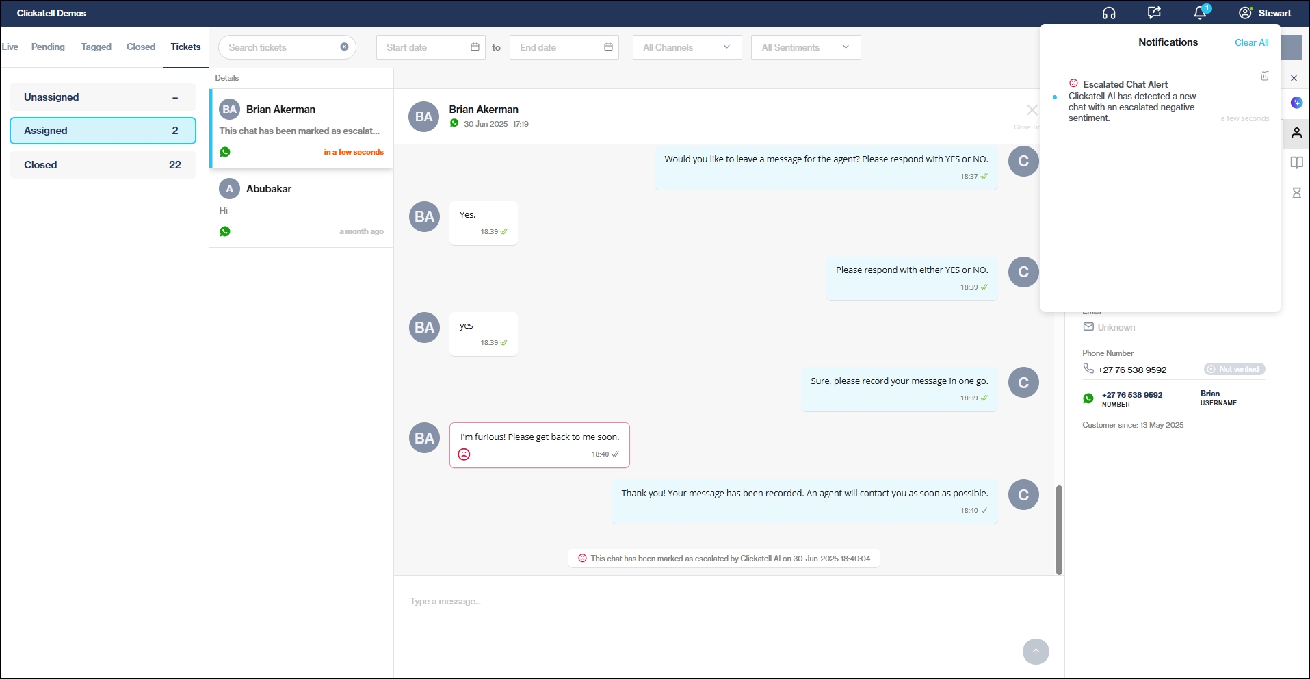Open the customer profile person icon in sidebar
1310x679 pixels.
point(1296,133)
